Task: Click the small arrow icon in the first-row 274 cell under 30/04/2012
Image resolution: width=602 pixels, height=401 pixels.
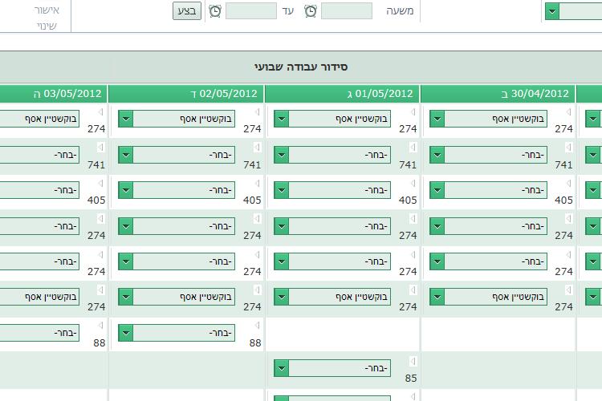Action: [568, 111]
